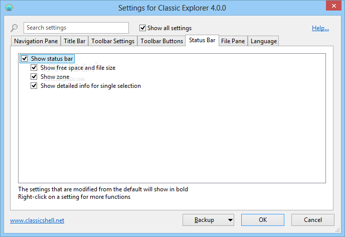Switch to the Language tab
Image resolution: width=345 pixels, height=237 pixels.
pos(264,41)
